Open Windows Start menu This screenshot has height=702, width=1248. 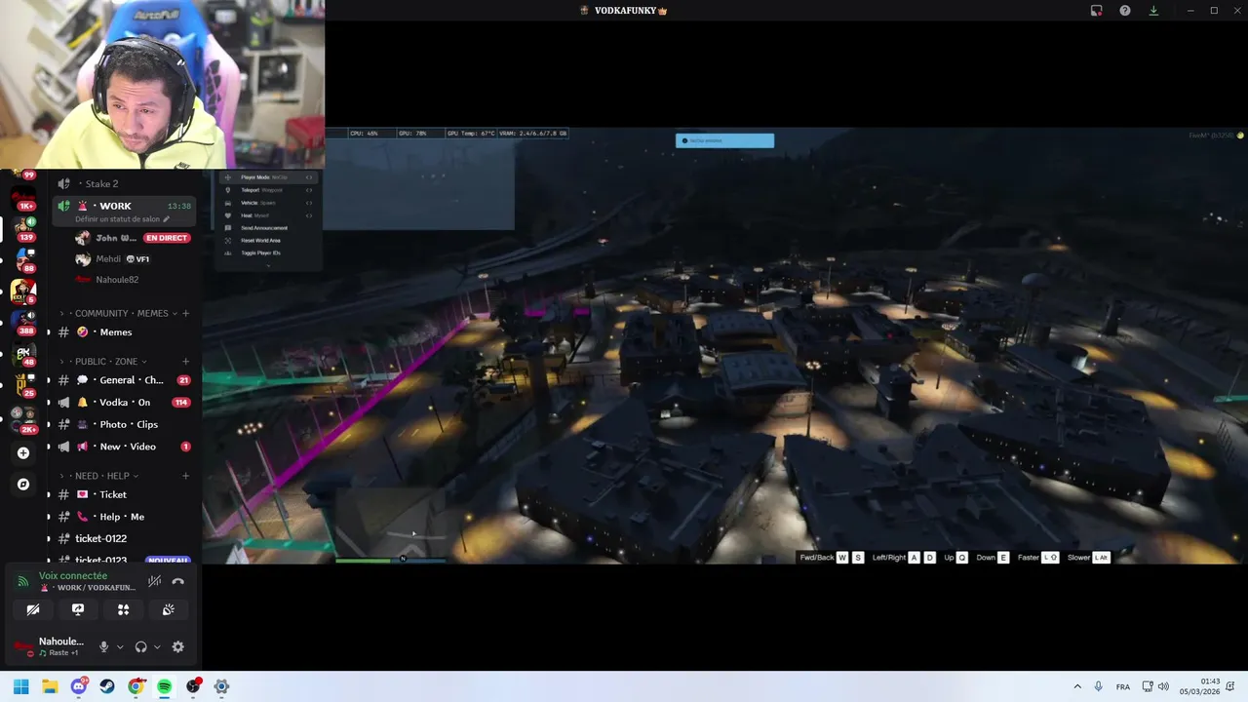tap(21, 686)
